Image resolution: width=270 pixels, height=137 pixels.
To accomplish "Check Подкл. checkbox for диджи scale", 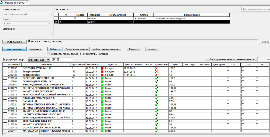I will (75, 22).
